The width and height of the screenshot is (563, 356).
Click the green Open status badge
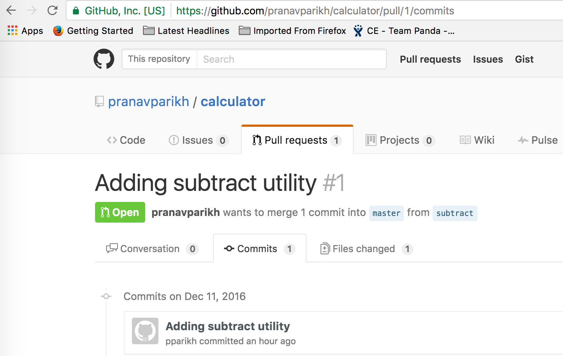tap(120, 212)
